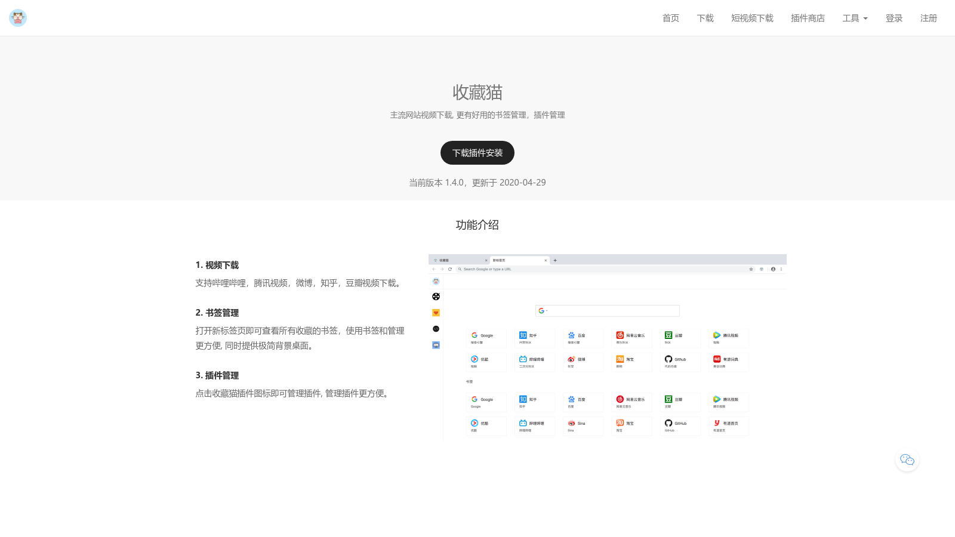Open the 下载 navigation link
This screenshot has width=955, height=537.
pyautogui.click(x=706, y=18)
